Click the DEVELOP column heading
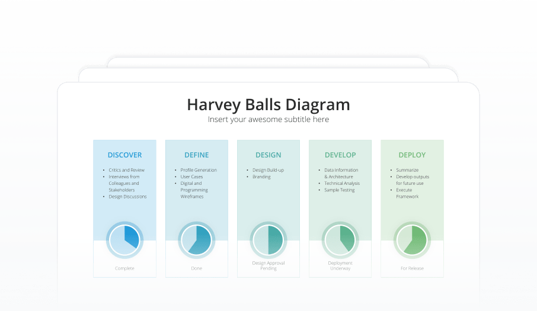 (340, 155)
